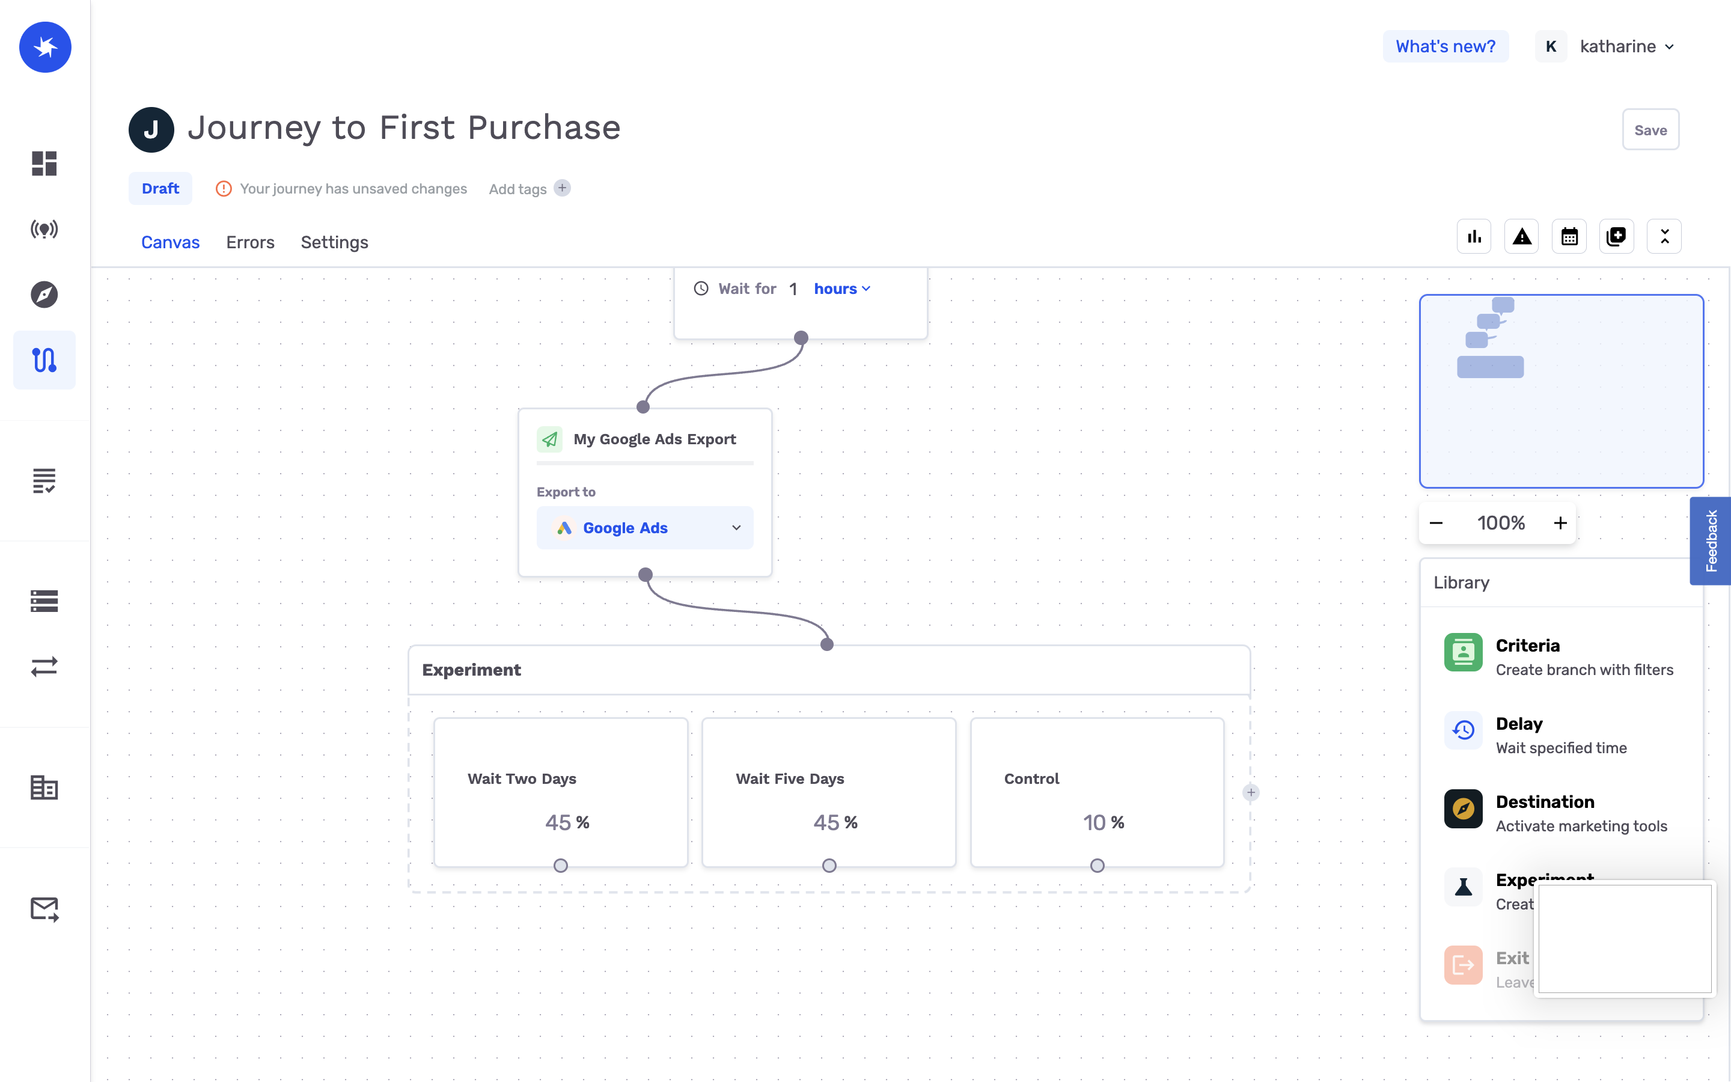Toggle the Wait Five Days variant radio
The width and height of the screenshot is (1731, 1082).
point(829,865)
